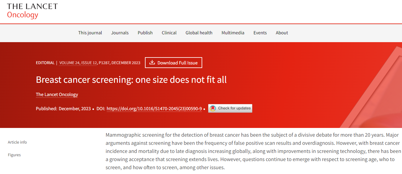Screen dimensions: 402x174
Task: Click the Crossmark bookmark icon in Check for updates
Action: pyautogui.click(x=213, y=108)
